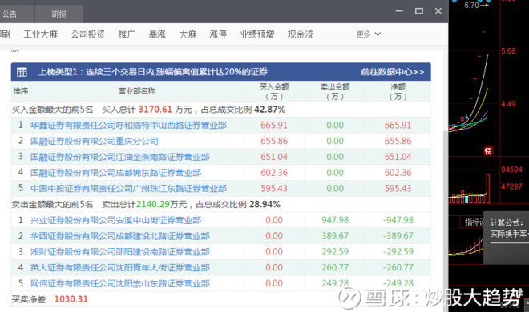Viewport: 529px width, 312px height.
Task: Open 国融证券江油金燕南路证券营业部 link
Action: (119, 157)
